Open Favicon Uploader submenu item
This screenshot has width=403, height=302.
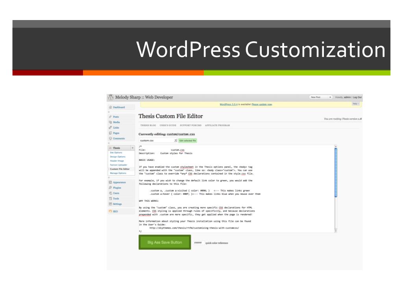tap(118, 165)
